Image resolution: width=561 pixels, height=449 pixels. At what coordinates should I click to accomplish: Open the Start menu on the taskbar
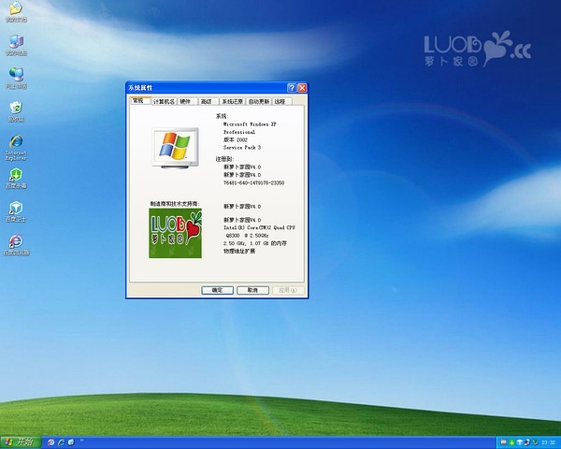click(x=19, y=442)
